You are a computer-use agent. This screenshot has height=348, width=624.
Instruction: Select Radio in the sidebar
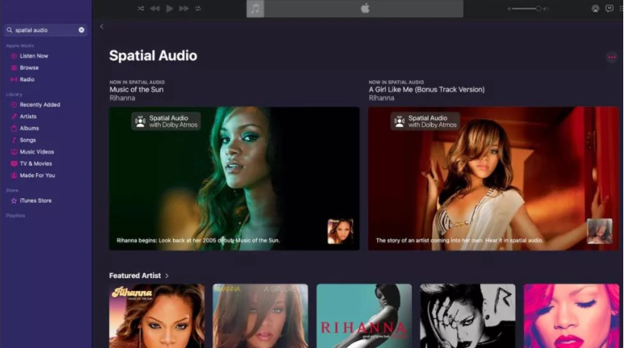coord(27,80)
